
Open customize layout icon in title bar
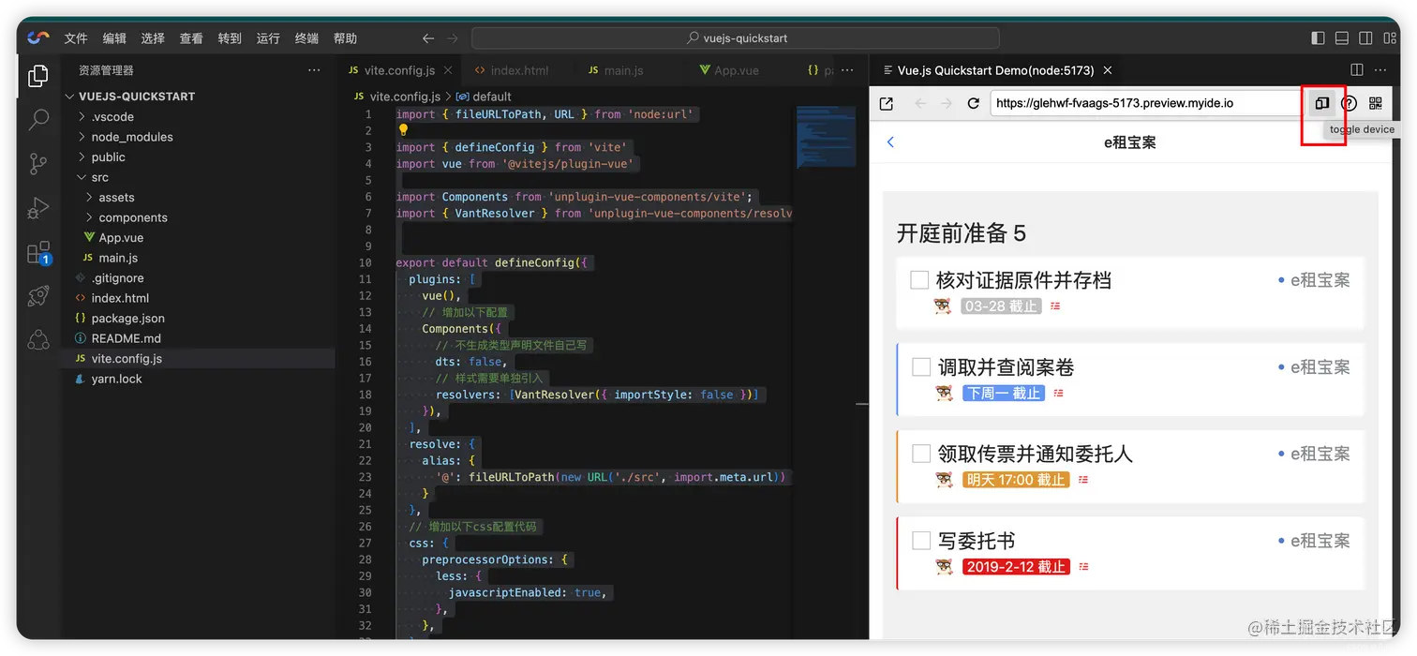pos(1389,38)
